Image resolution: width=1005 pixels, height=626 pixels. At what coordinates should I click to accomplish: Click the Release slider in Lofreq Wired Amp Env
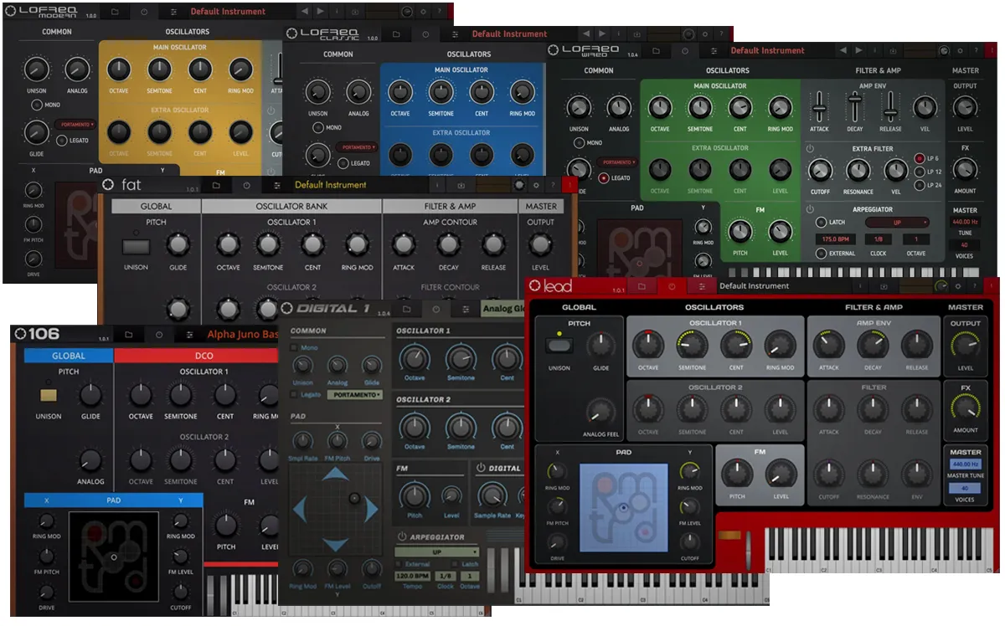[x=890, y=107]
